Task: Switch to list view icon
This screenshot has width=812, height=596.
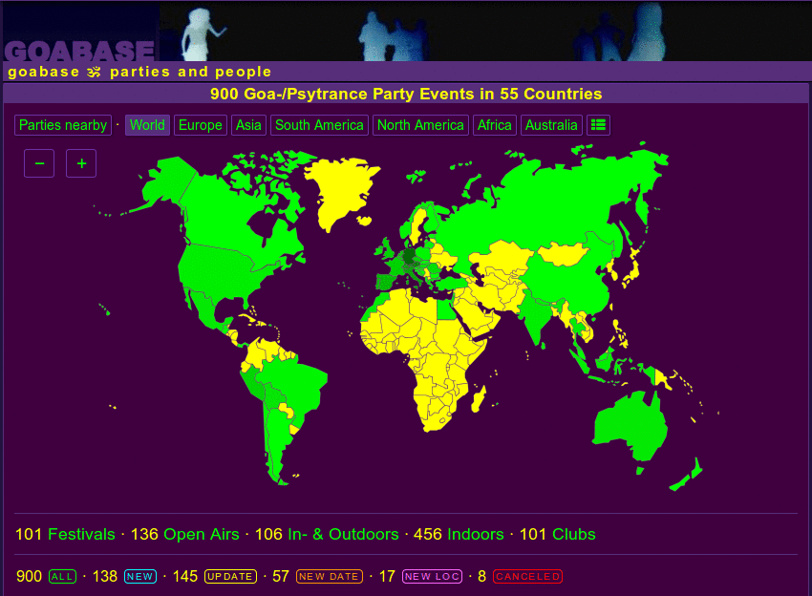Action: pos(598,125)
